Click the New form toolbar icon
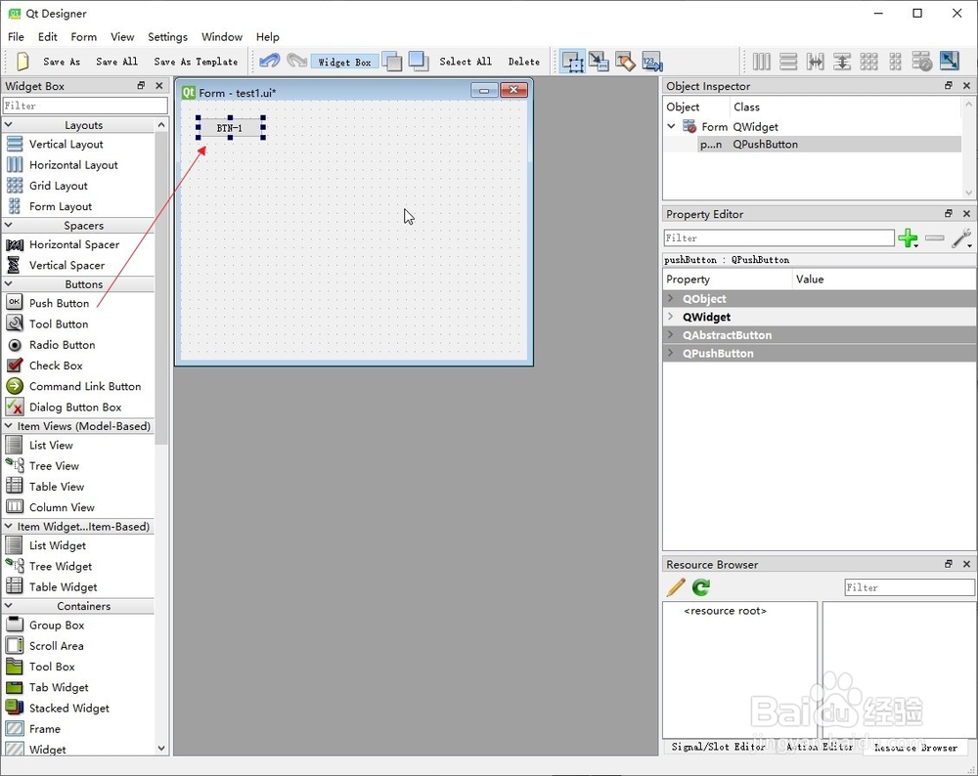The height and width of the screenshot is (776, 978). [x=22, y=61]
